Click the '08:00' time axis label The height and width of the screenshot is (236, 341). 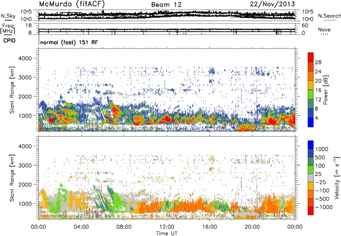point(124,227)
